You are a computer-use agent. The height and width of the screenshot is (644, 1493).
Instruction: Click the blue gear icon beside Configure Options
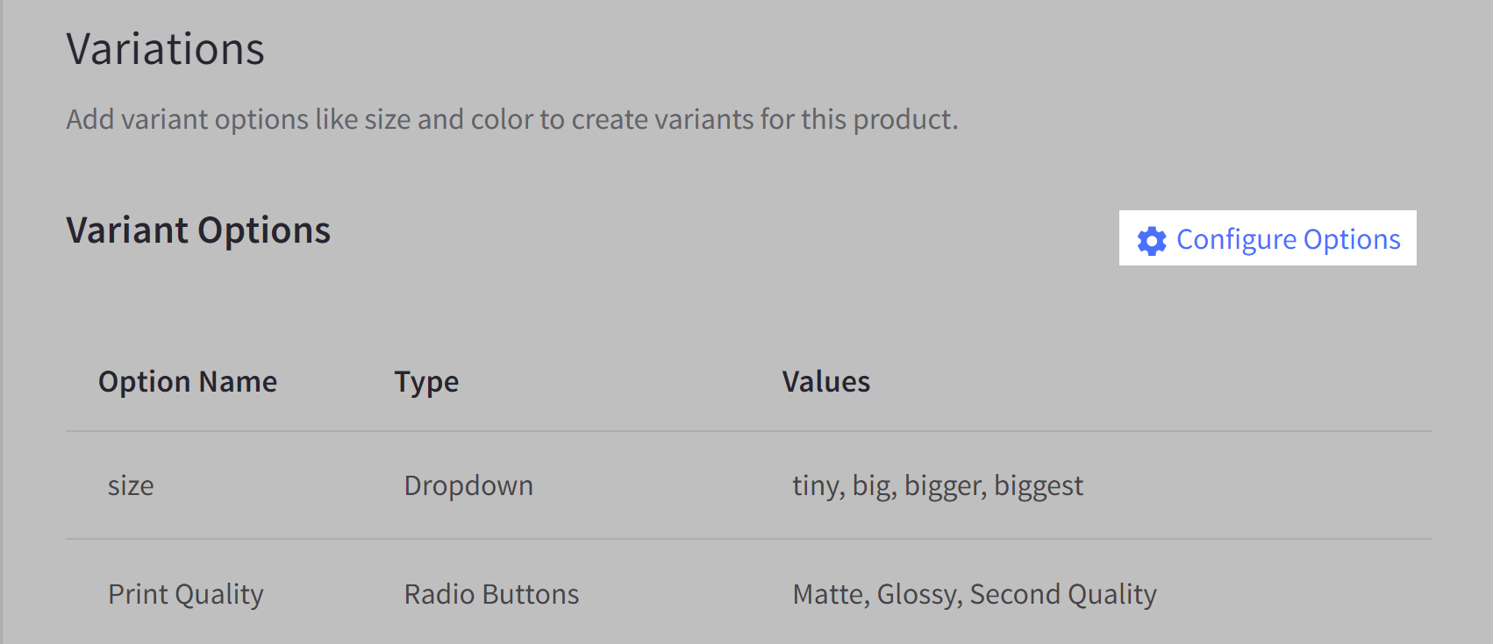pos(1152,239)
